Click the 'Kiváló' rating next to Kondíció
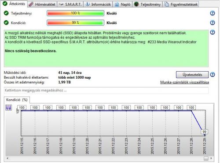This screenshot has width=220, height=163. (112, 23)
